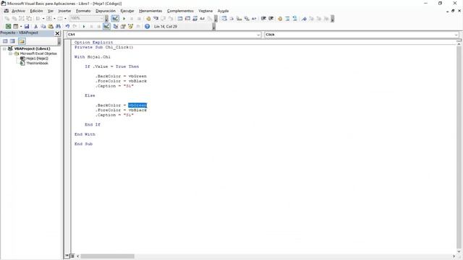Screen dimensions: 463x260
Task: Toggle Folders view in Project panel
Action: coord(22,41)
